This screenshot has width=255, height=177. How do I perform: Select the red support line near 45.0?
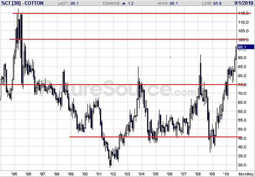155,137
